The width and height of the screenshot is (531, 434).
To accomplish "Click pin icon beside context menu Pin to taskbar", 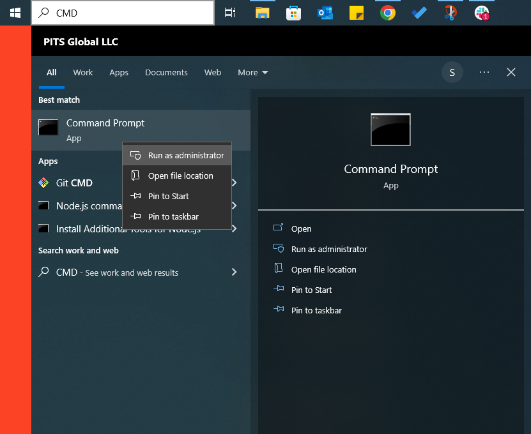I will [x=135, y=216].
